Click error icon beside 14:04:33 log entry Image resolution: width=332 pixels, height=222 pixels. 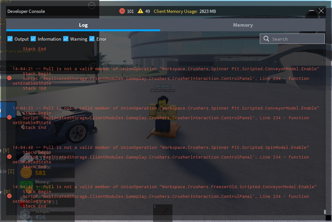pos(9,117)
